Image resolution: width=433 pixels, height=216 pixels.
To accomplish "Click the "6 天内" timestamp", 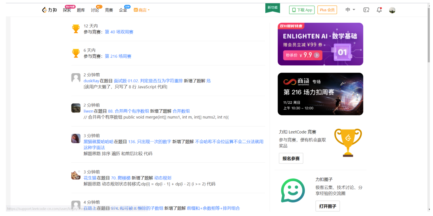I will (89, 50).
